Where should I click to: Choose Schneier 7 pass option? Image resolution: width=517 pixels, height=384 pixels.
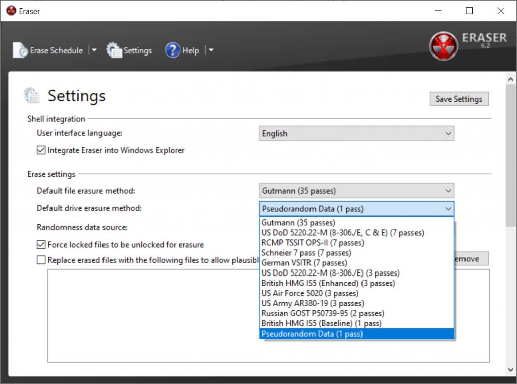(x=306, y=253)
